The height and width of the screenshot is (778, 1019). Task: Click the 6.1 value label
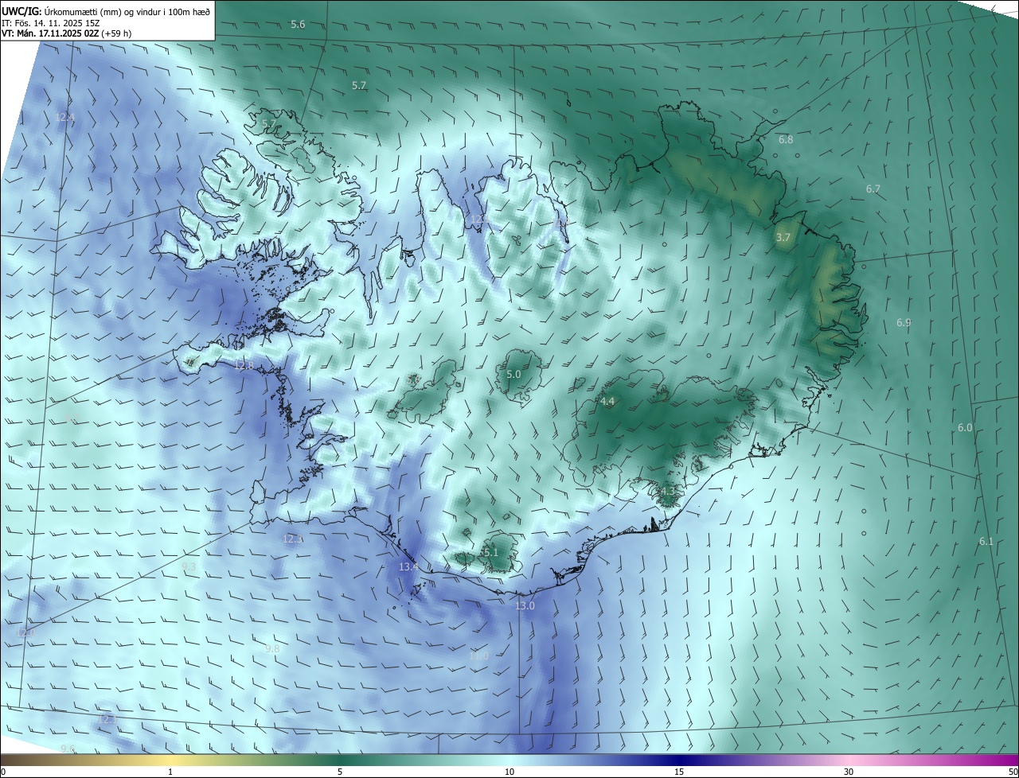point(986,541)
